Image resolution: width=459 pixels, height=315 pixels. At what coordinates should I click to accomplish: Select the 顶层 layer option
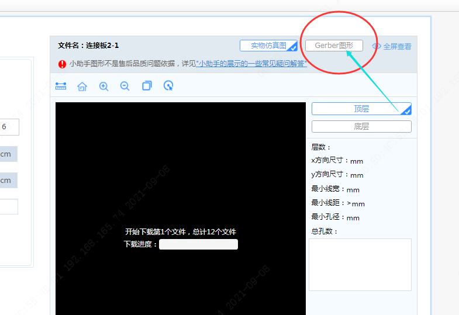(361, 109)
